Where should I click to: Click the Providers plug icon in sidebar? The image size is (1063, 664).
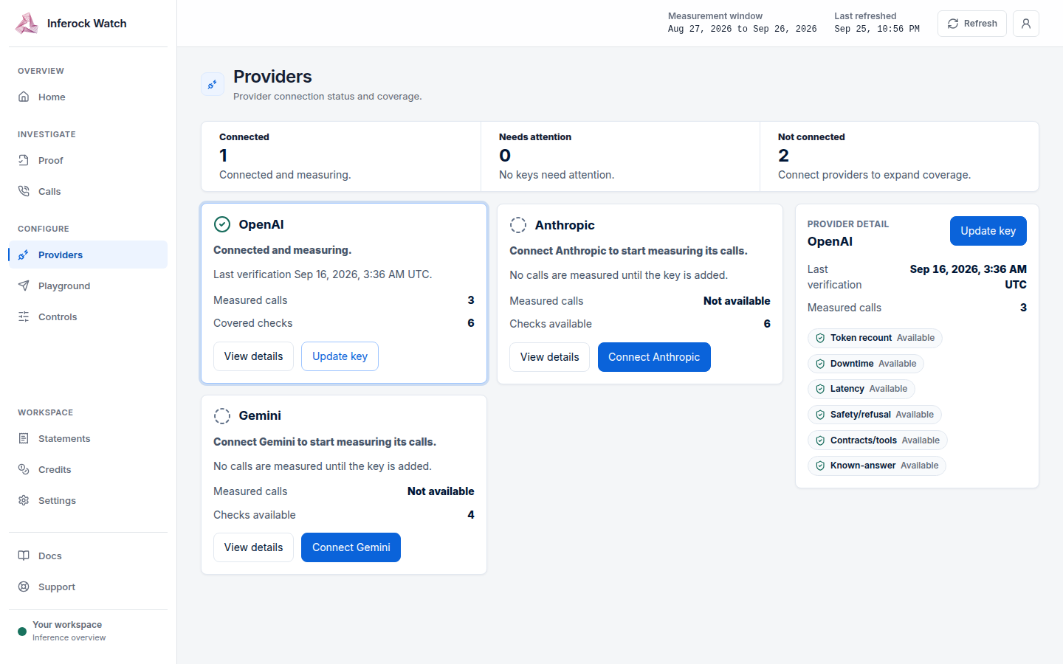pyautogui.click(x=24, y=255)
